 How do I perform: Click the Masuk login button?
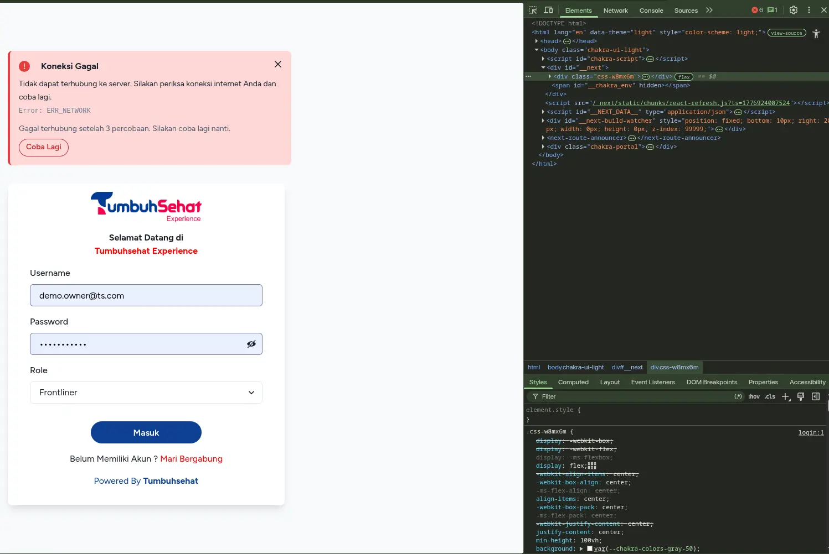point(146,432)
